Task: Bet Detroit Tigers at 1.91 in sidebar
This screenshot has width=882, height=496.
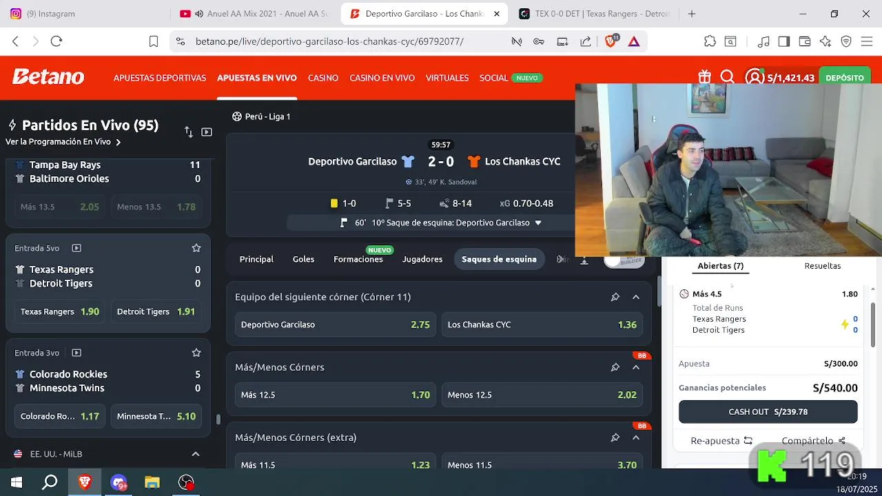Action: (x=156, y=311)
